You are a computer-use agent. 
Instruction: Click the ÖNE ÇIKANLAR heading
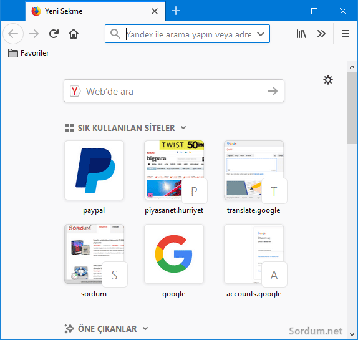click(x=107, y=329)
